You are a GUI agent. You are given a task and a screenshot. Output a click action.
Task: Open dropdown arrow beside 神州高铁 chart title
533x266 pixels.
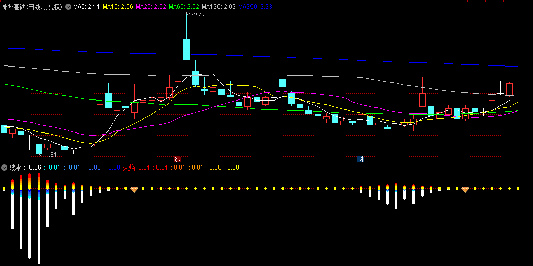pos(68,7)
